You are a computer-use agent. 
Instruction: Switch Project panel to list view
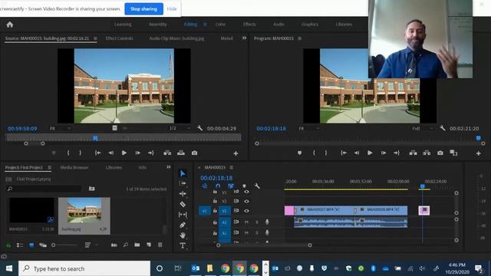pyautogui.click(x=20, y=245)
